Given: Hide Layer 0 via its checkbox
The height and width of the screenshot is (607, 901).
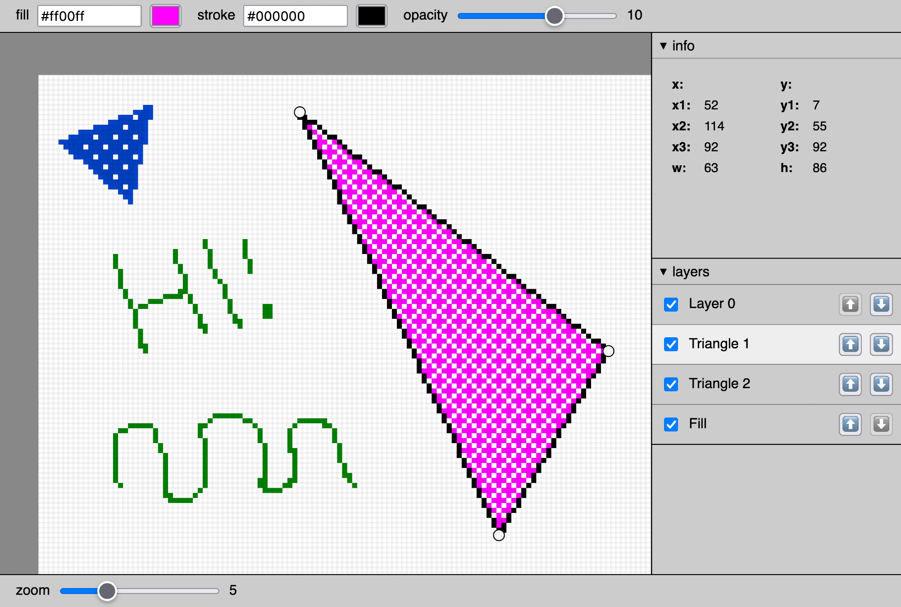Looking at the screenshot, I should 671,304.
